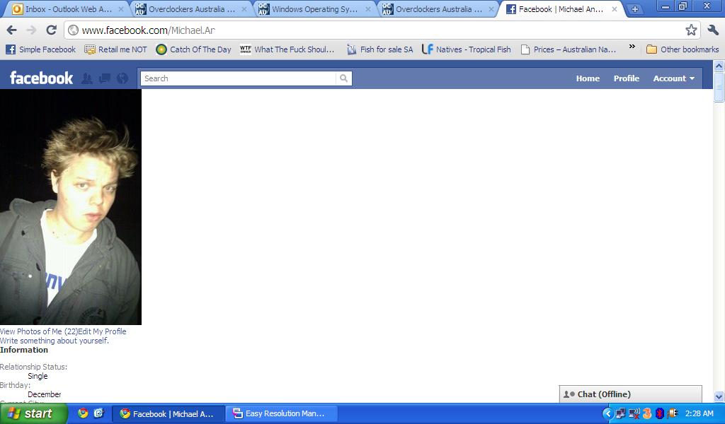Open Fish for sale SA bookmark
Viewport: 725px width, 424px height.
pos(380,49)
